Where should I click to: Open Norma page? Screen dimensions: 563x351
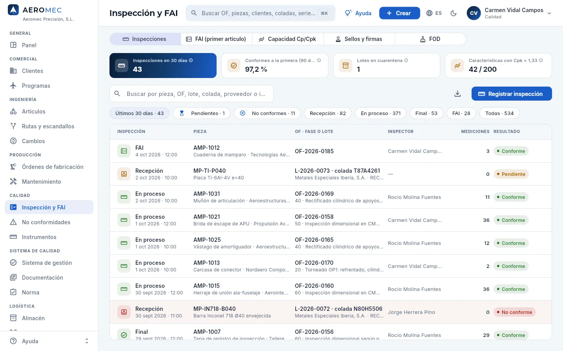(x=49, y=292)
